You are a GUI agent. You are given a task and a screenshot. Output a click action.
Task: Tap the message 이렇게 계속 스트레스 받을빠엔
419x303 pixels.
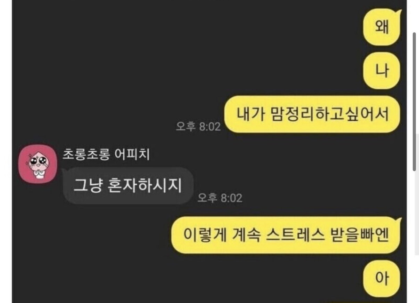click(286, 235)
